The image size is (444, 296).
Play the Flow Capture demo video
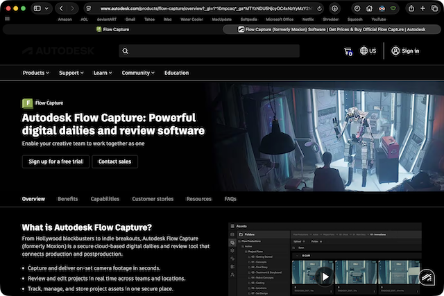pyautogui.click(x=324, y=277)
